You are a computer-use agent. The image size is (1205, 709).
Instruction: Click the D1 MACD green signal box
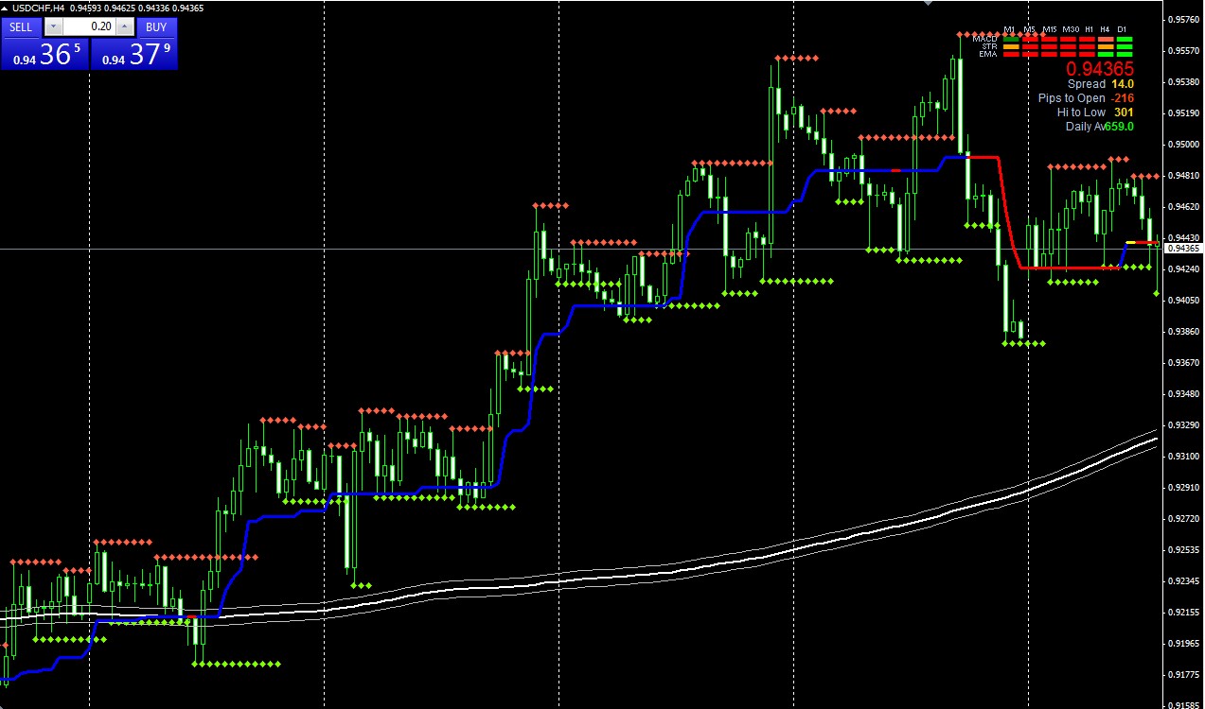pos(1125,39)
